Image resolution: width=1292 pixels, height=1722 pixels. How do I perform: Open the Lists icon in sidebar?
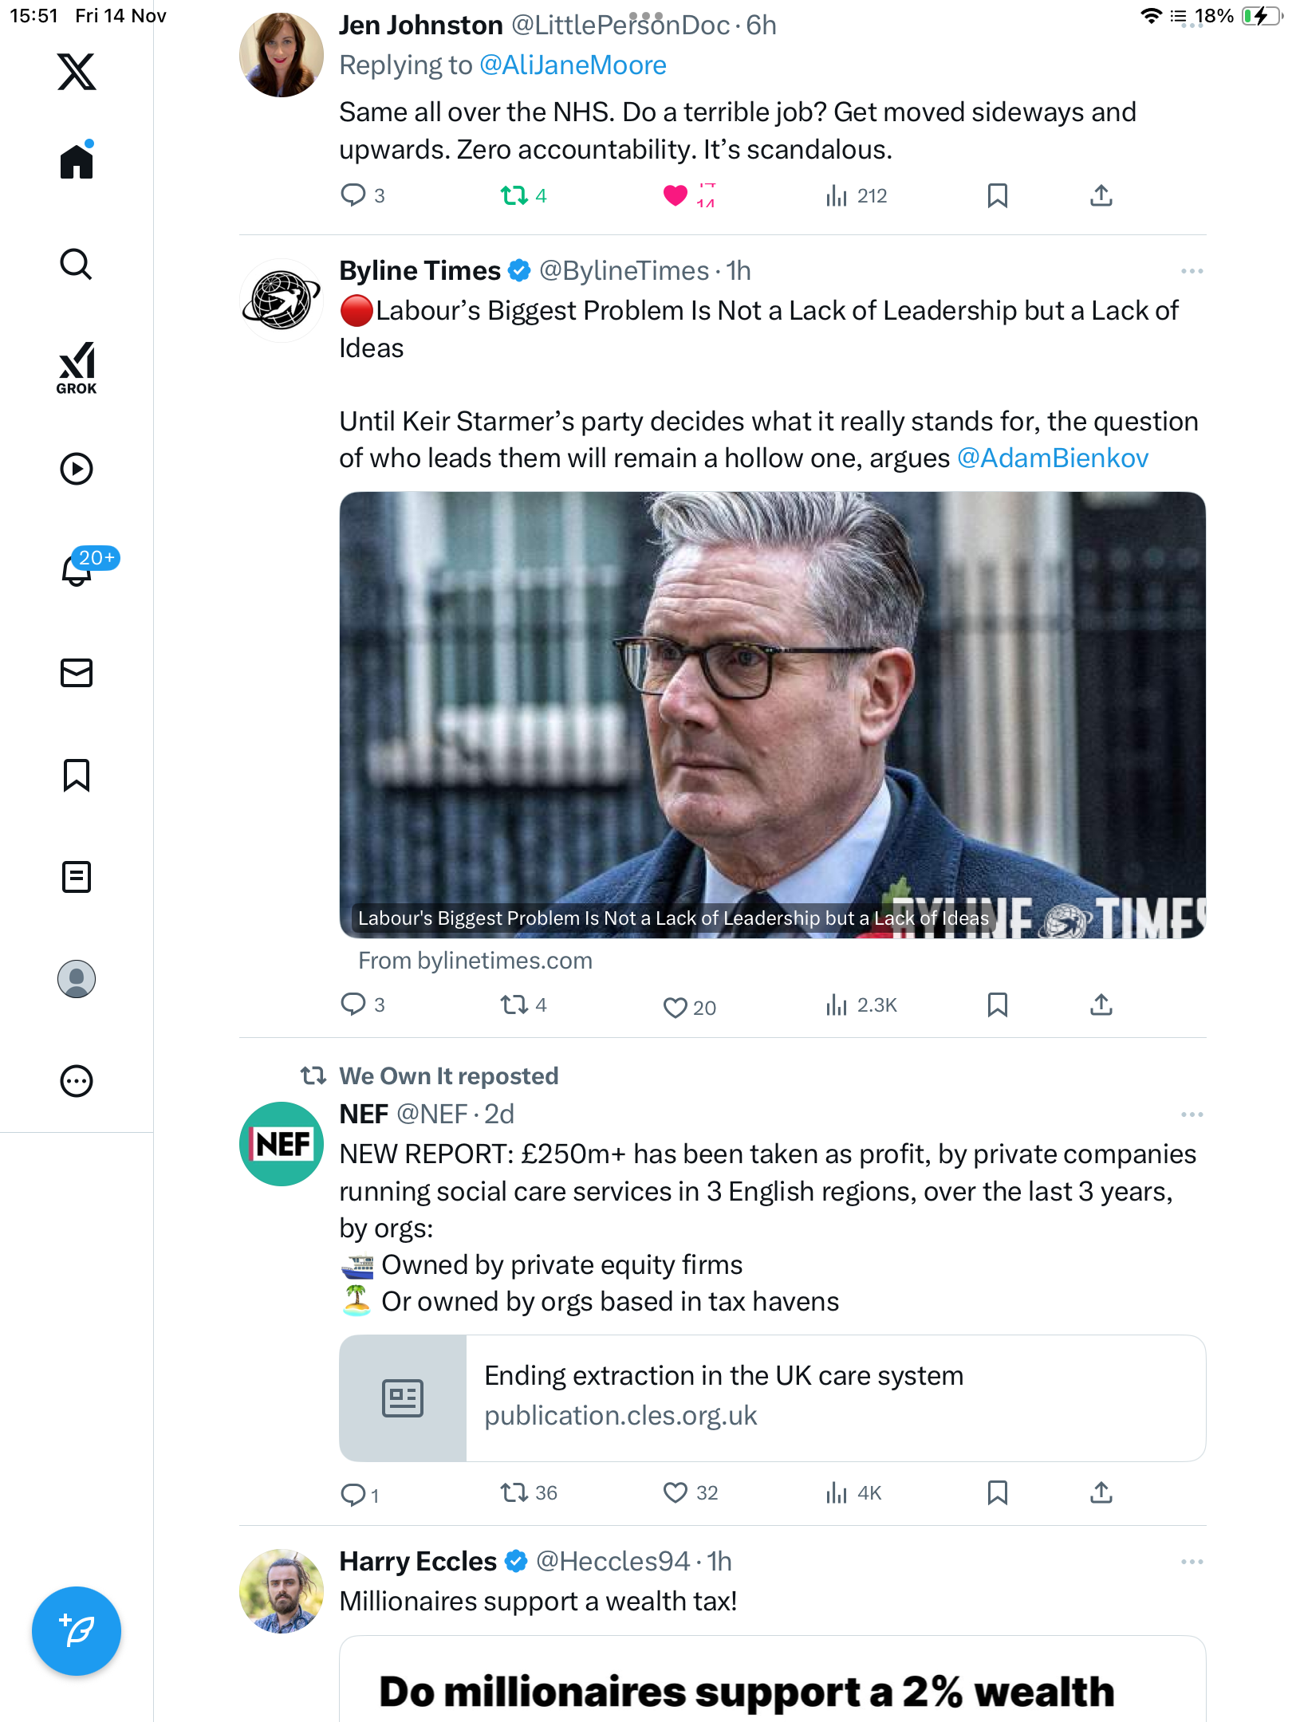[77, 877]
